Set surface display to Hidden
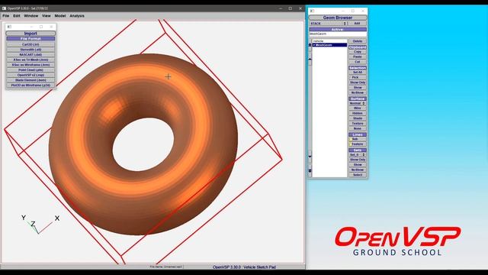 pyautogui.click(x=358, y=113)
